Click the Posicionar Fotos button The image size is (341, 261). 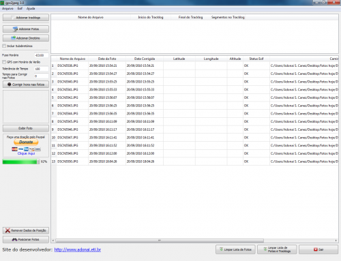pyautogui.click(x=26, y=239)
